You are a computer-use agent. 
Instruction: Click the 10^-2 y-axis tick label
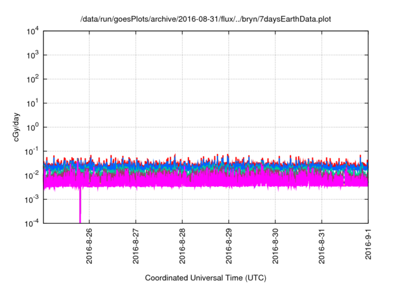tap(32, 175)
